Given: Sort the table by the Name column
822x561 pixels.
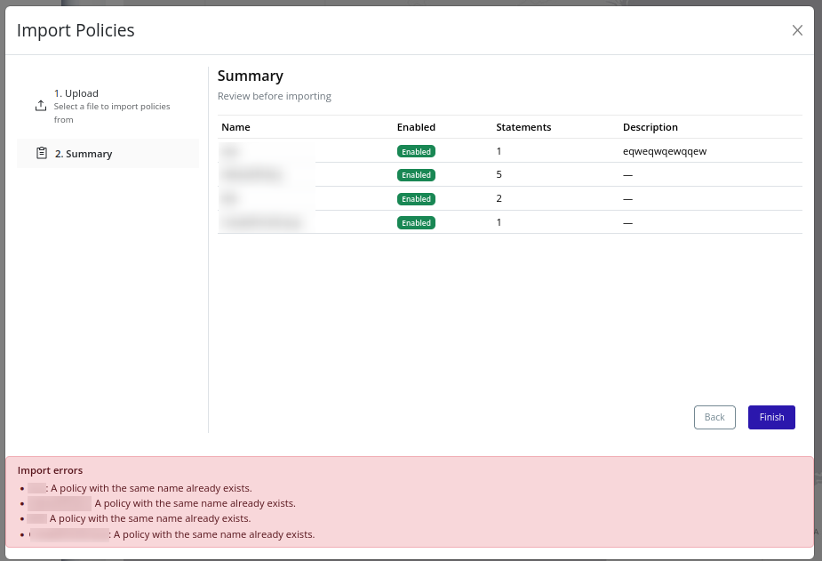Looking at the screenshot, I should (x=235, y=126).
